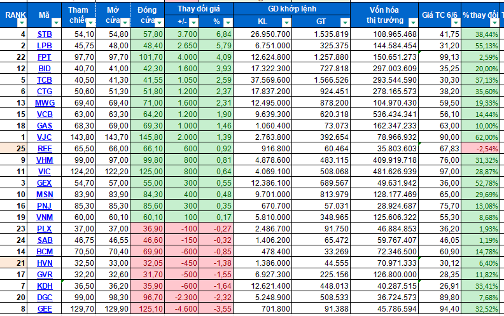Select the GD khớp lệnh header cell
Viewport: 504px width, 316px height.
pyautogui.click(x=291, y=9)
